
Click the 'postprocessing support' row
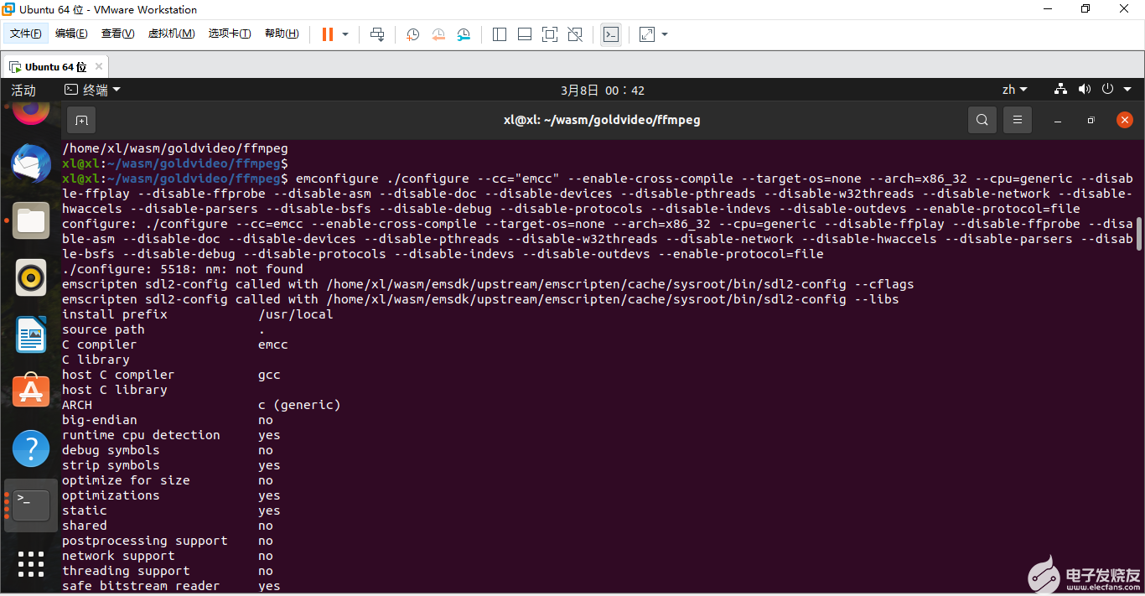pyautogui.click(x=168, y=541)
